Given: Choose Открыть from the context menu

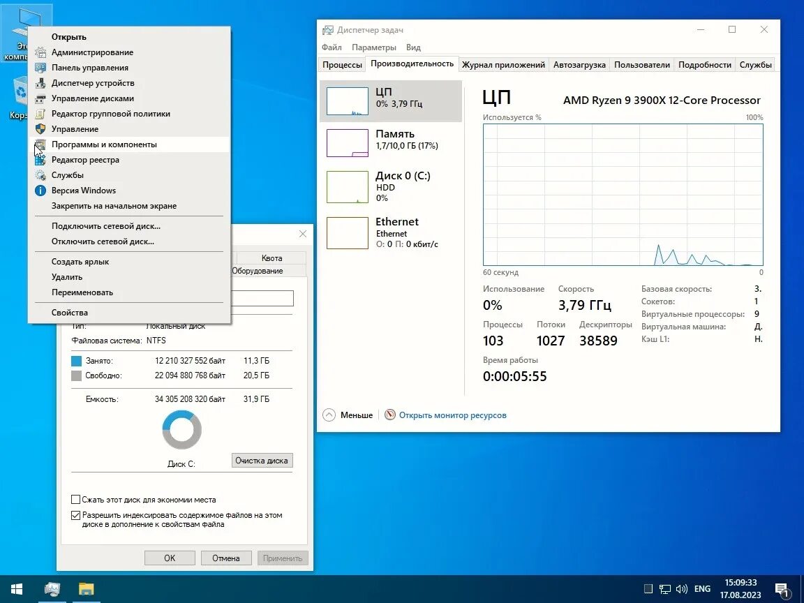Looking at the screenshot, I should pyautogui.click(x=128, y=37).
